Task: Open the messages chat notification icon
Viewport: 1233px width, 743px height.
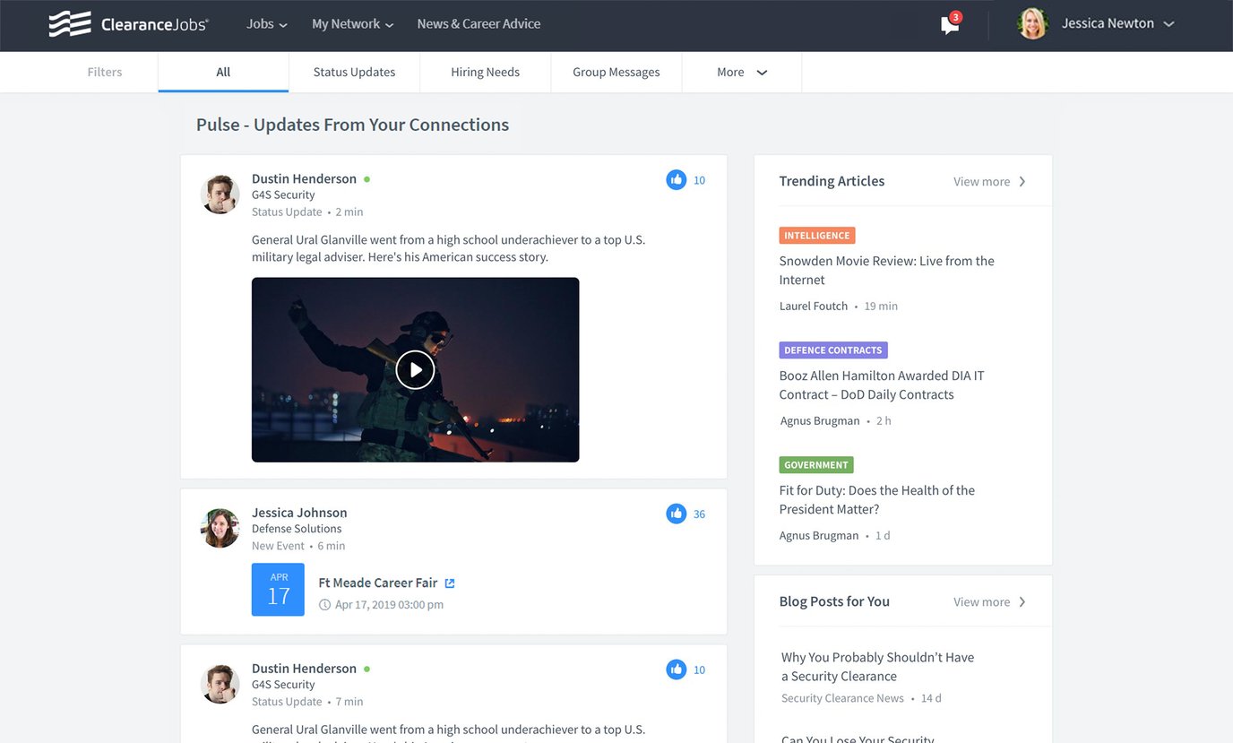Action: click(x=950, y=25)
